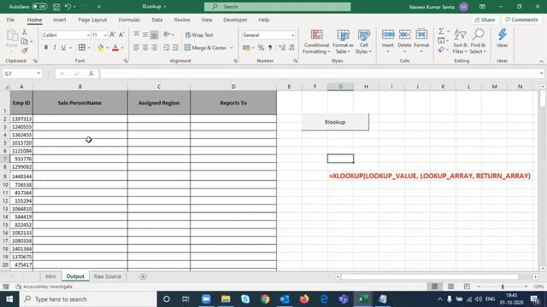Click Percent Style icon
This screenshot has height=307, width=547.
click(261, 48)
